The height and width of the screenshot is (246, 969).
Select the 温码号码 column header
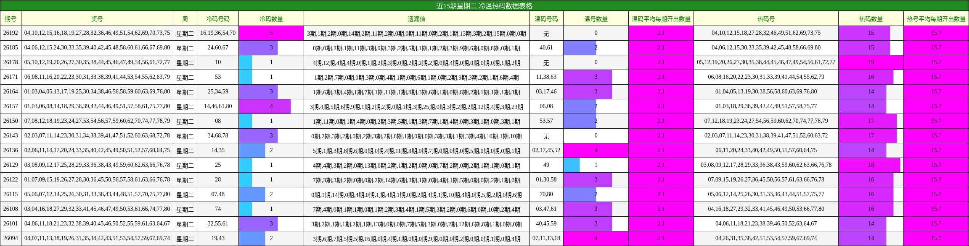(546, 19)
